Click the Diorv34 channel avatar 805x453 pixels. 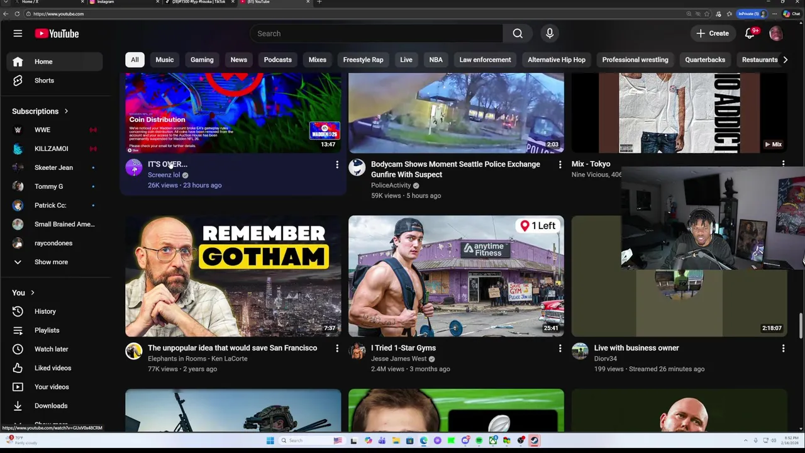[x=580, y=351]
